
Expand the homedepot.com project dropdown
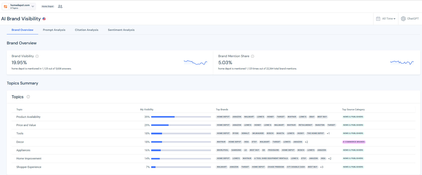pos(33,7)
